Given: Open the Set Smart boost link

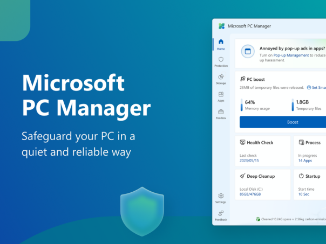Looking at the screenshot, I should tap(316, 87).
